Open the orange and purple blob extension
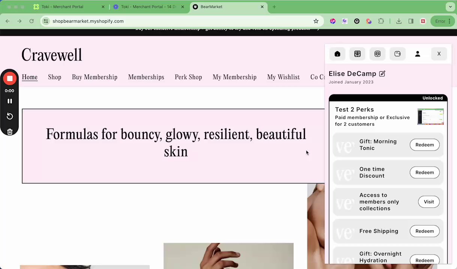Screen dimensions: 457x269 point(369,21)
